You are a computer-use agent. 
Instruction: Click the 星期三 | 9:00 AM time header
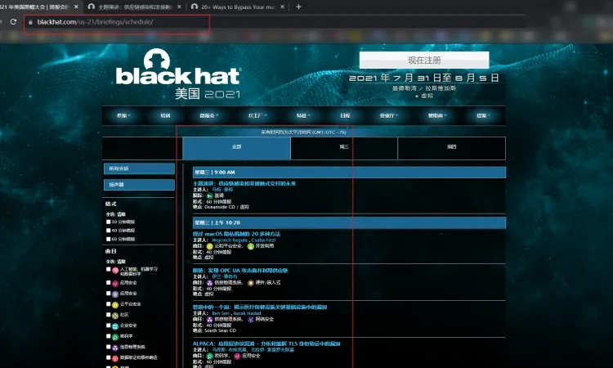349,173
